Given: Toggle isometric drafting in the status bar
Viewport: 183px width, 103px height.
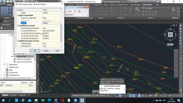Looking at the screenshot, I should 125,96.
